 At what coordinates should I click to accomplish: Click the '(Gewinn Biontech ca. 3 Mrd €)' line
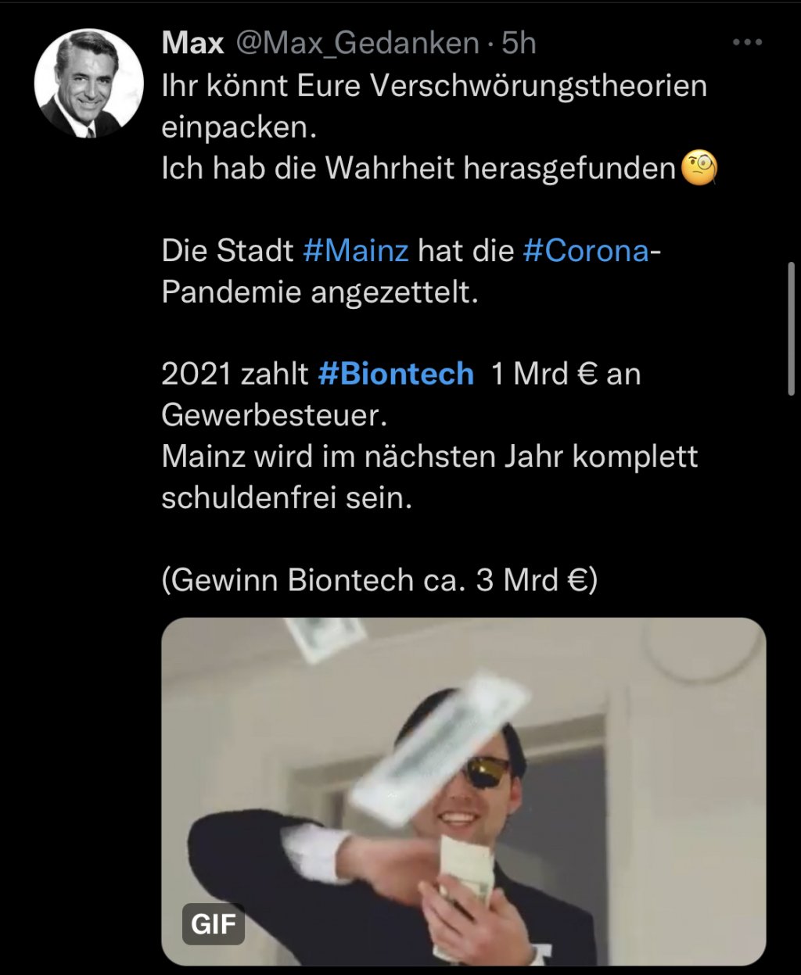pyautogui.click(x=379, y=580)
